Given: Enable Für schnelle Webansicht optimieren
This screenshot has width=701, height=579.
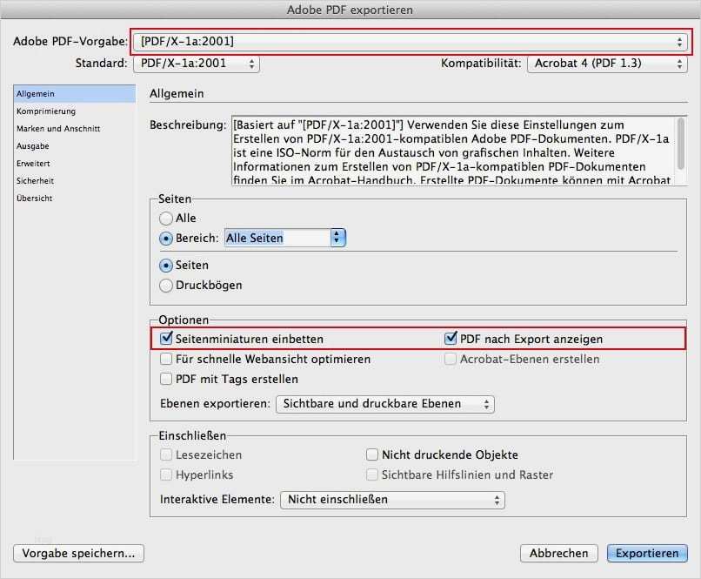Looking at the screenshot, I should point(166,359).
